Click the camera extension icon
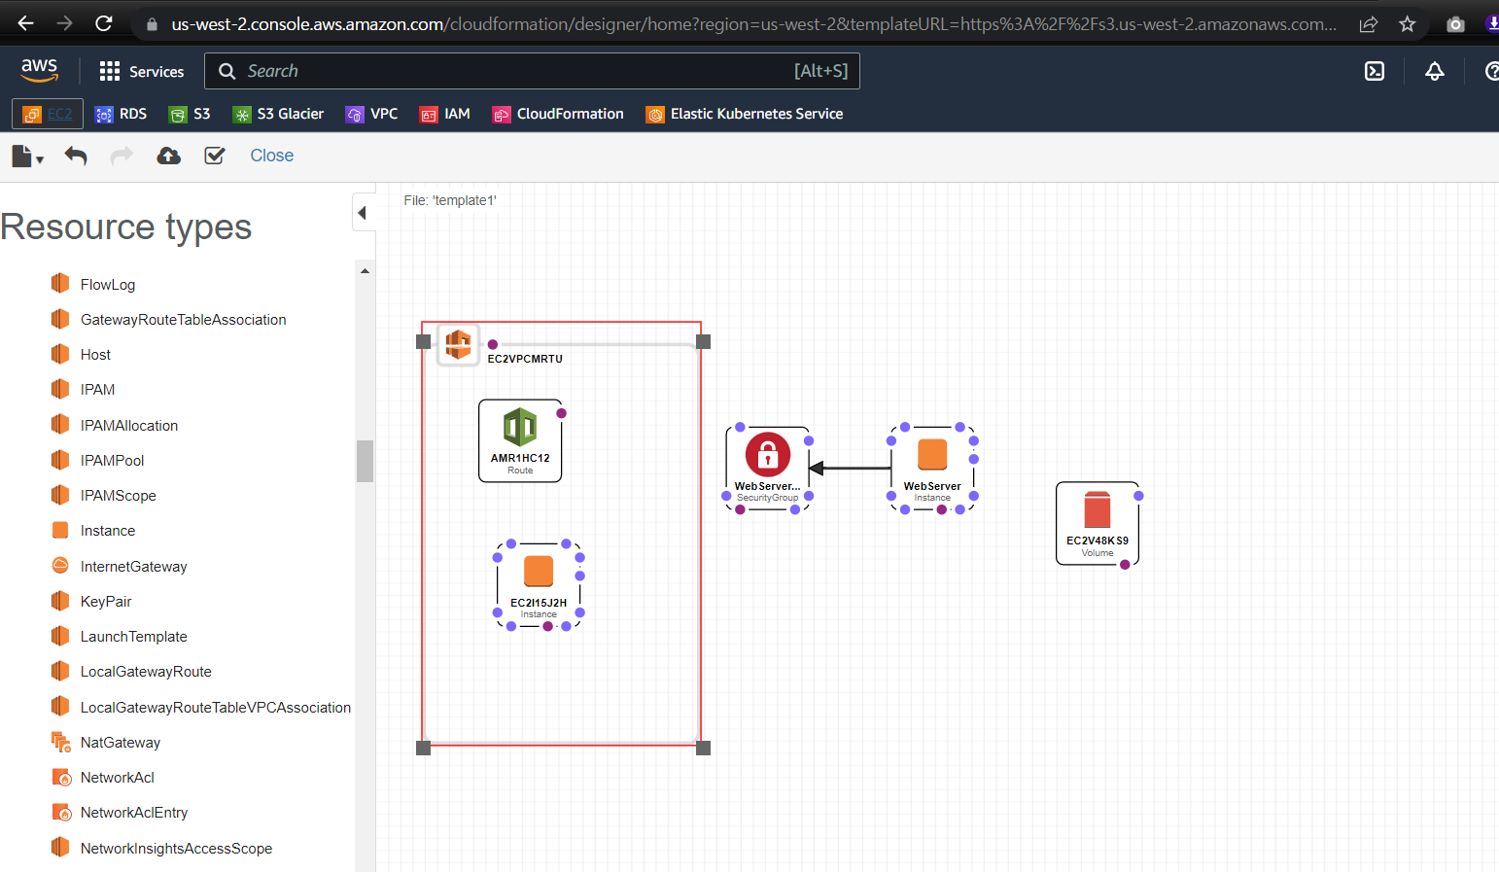1499x872 pixels. pos(1455,23)
